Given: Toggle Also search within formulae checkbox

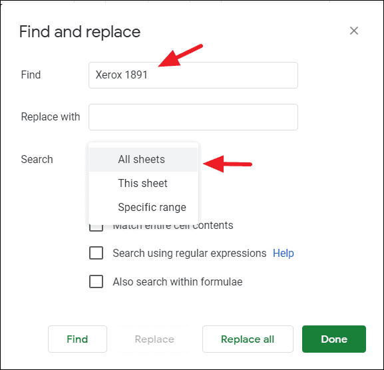Looking at the screenshot, I should pos(96,281).
